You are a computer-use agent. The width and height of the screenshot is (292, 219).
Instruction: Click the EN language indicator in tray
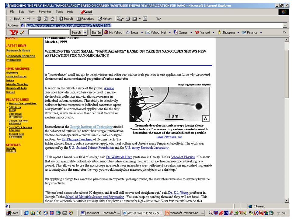click(x=226, y=213)
